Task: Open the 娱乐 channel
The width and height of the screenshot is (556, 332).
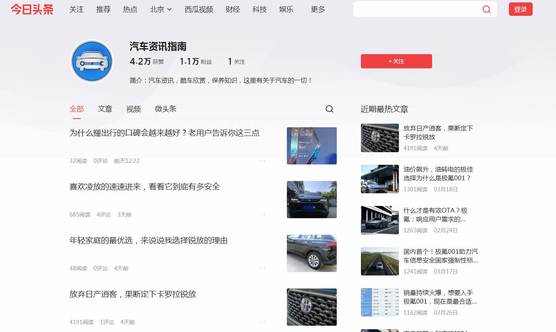Action: click(286, 9)
